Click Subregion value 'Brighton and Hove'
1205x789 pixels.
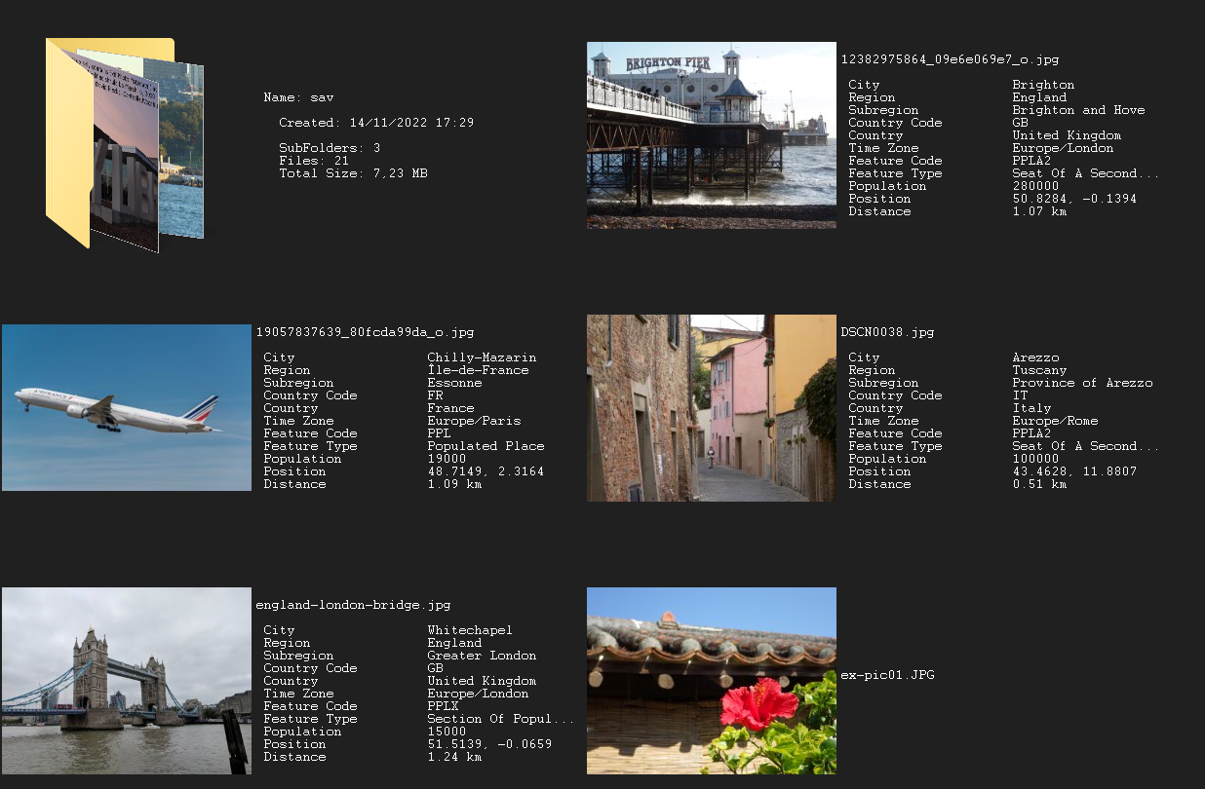click(1078, 110)
